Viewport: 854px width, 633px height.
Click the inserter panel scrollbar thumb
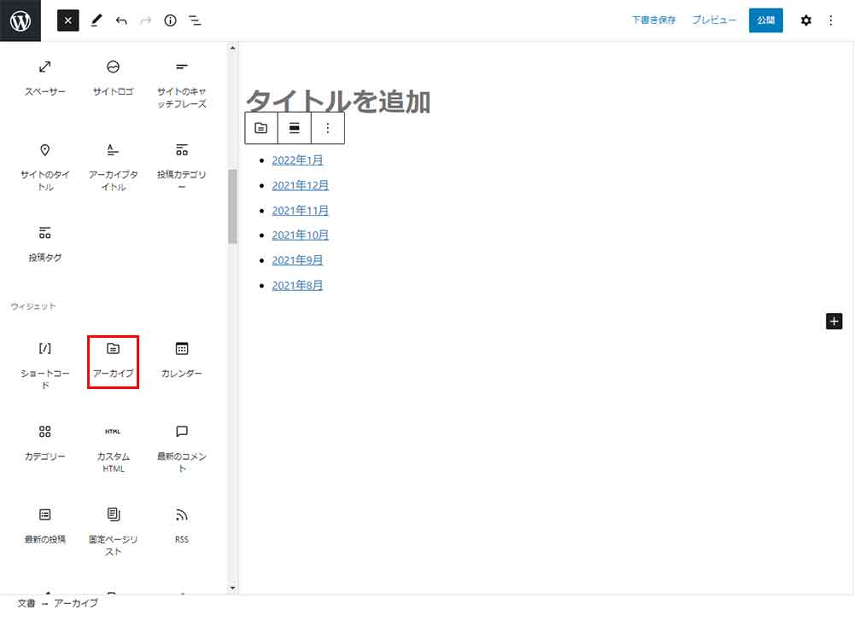[232, 206]
